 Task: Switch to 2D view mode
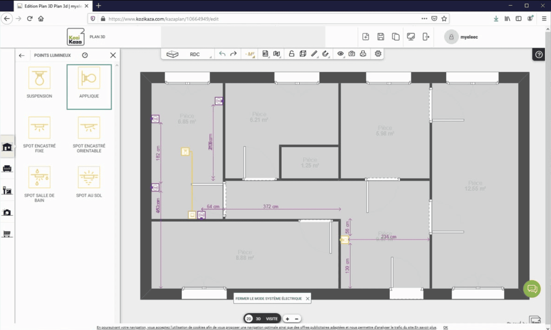pos(249,319)
